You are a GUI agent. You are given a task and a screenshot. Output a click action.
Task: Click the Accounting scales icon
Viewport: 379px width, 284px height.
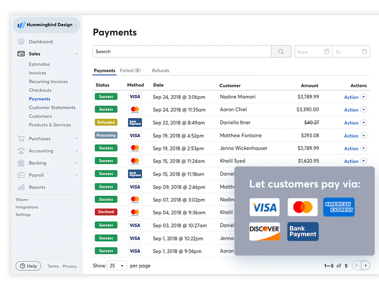coord(21,151)
